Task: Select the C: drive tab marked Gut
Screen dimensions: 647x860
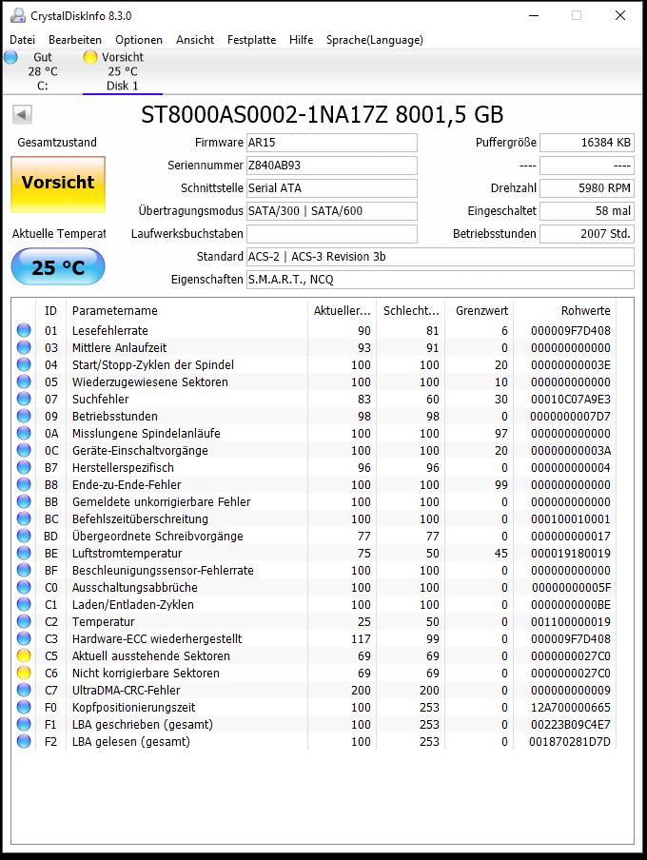Action: 41,71
